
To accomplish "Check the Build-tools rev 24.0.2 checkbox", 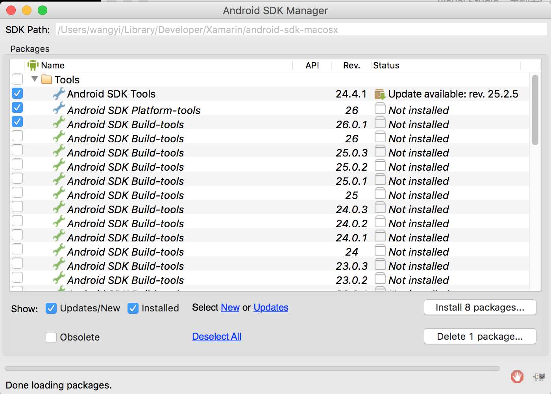I will (x=17, y=221).
